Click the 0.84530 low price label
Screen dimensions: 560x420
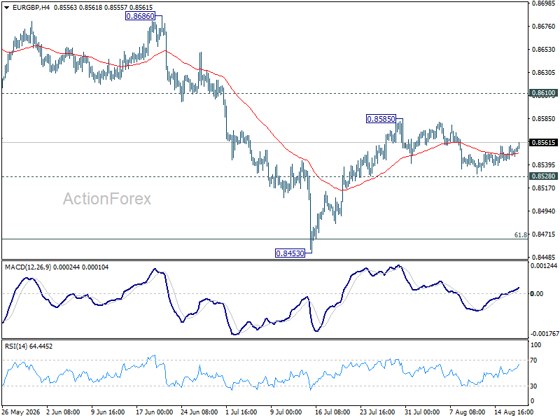coord(290,253)
